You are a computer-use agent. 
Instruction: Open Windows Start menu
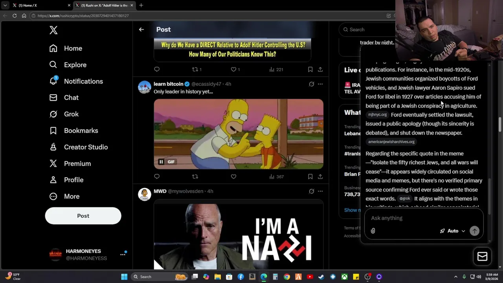coord(124,277)
